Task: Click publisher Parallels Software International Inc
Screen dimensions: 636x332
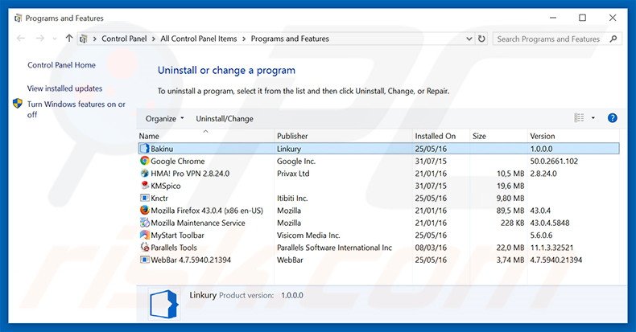Action: [334, 248]
